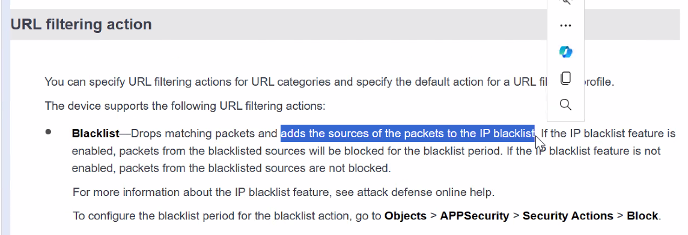The width and height of the screenshot is (688, 235).
Task: Click the 'URL filtering action' heading
Action: pyautogui.click(x=81, y=24)
